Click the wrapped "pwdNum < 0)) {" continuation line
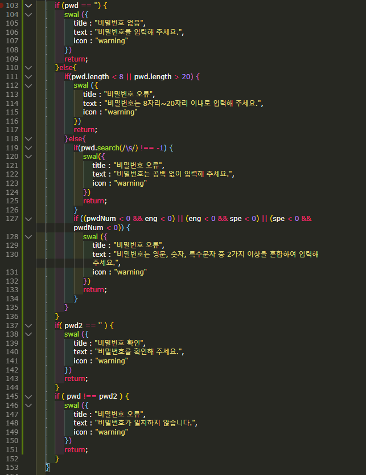366x475 pixels. (102, 227)
